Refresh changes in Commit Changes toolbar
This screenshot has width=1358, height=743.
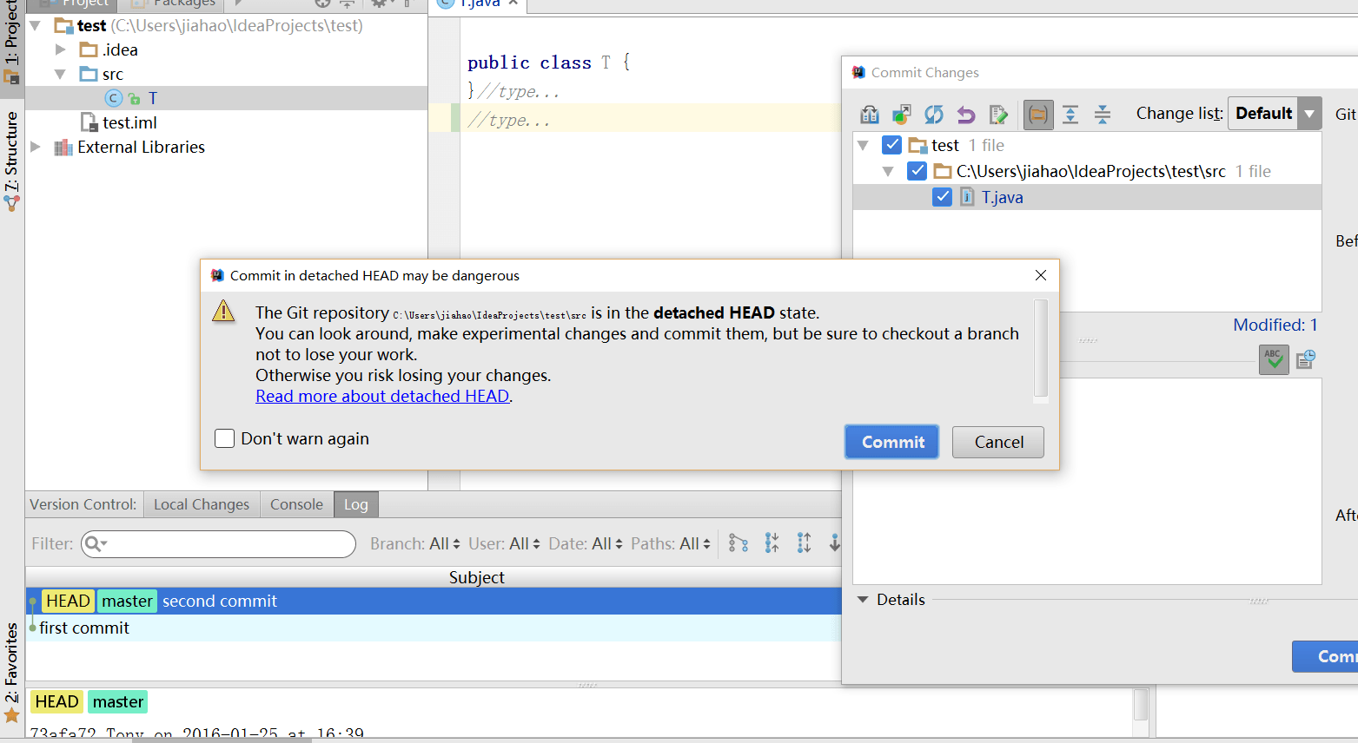tap(934, 115)
